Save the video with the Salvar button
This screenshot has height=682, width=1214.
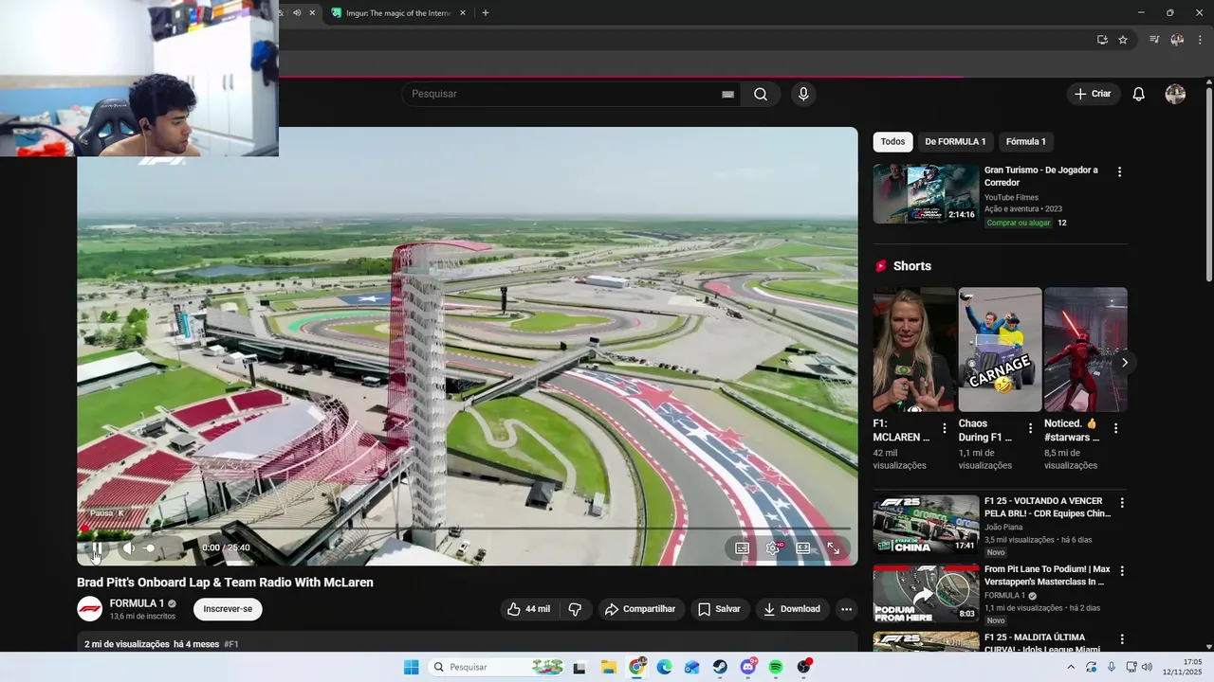720,609
